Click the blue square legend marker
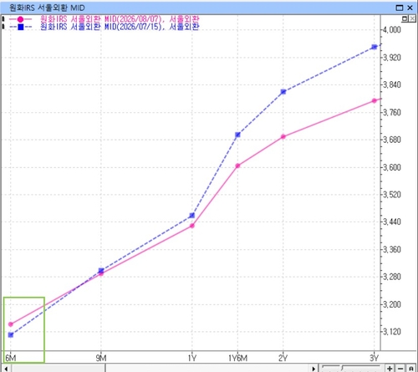Screen dimensions: 418x372 [20, 27]
